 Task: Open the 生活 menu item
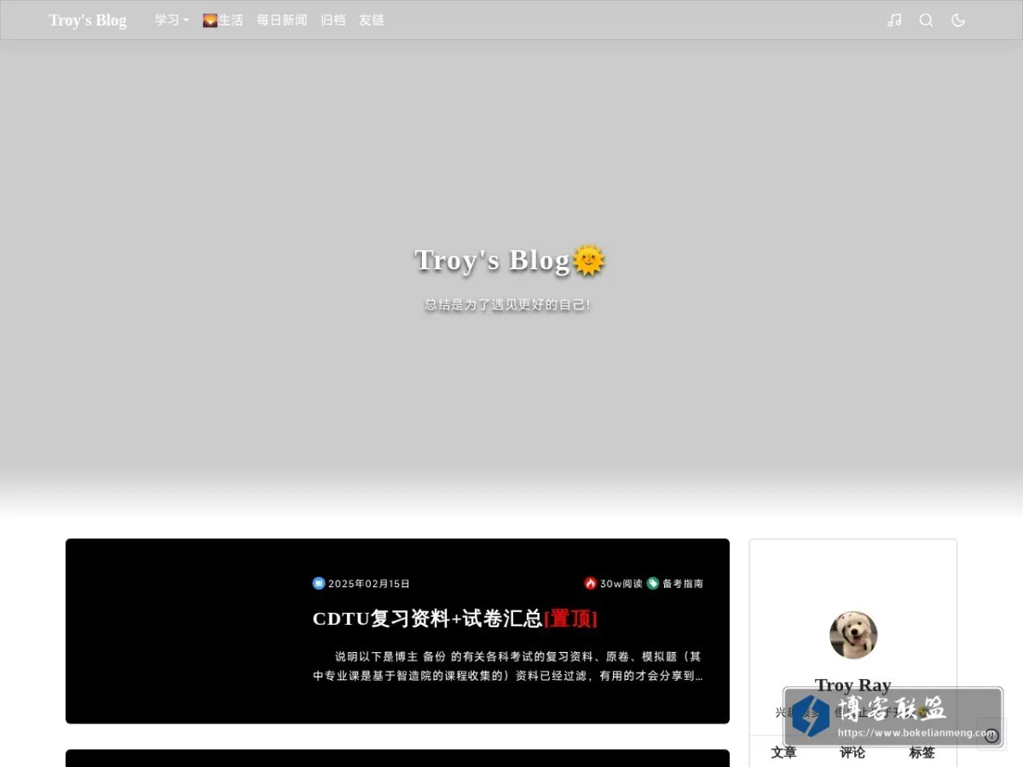223,20
